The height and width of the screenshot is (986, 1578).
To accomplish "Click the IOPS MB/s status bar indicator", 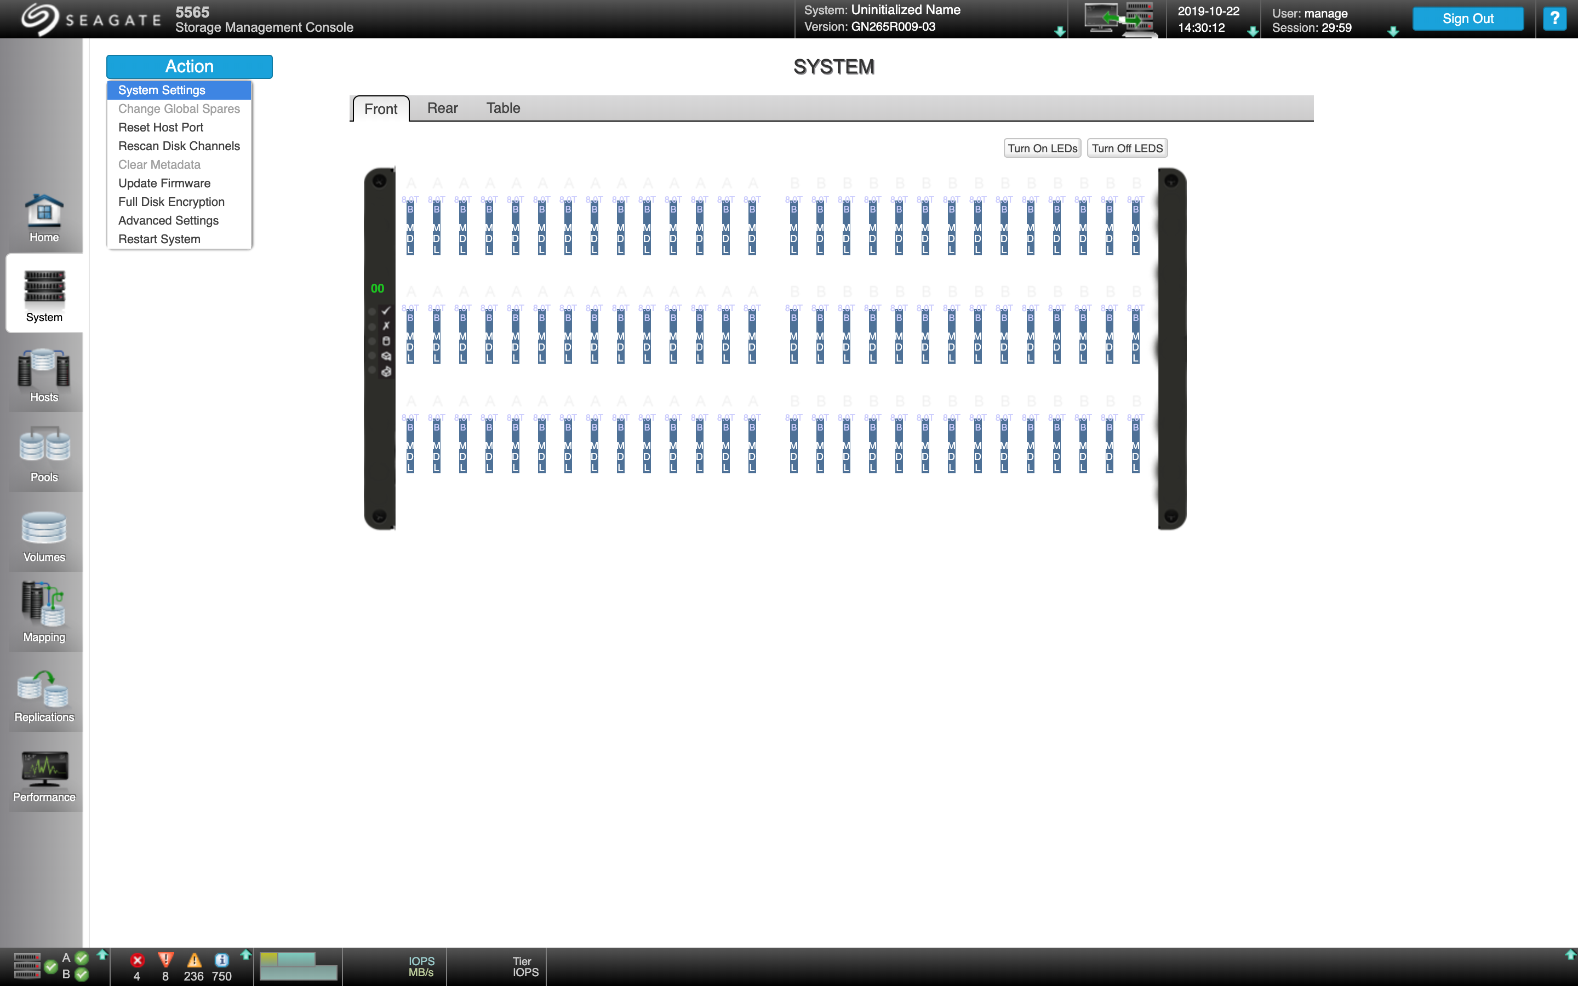I will click(x=421, y=968).
